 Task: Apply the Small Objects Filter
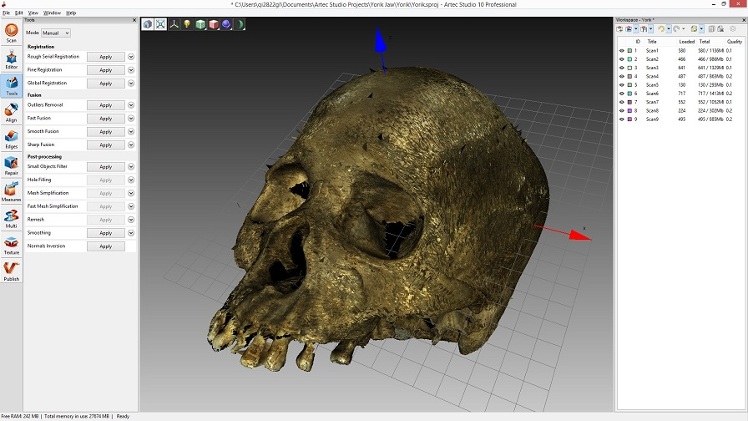pyautogui.click(x=106, y=167)
